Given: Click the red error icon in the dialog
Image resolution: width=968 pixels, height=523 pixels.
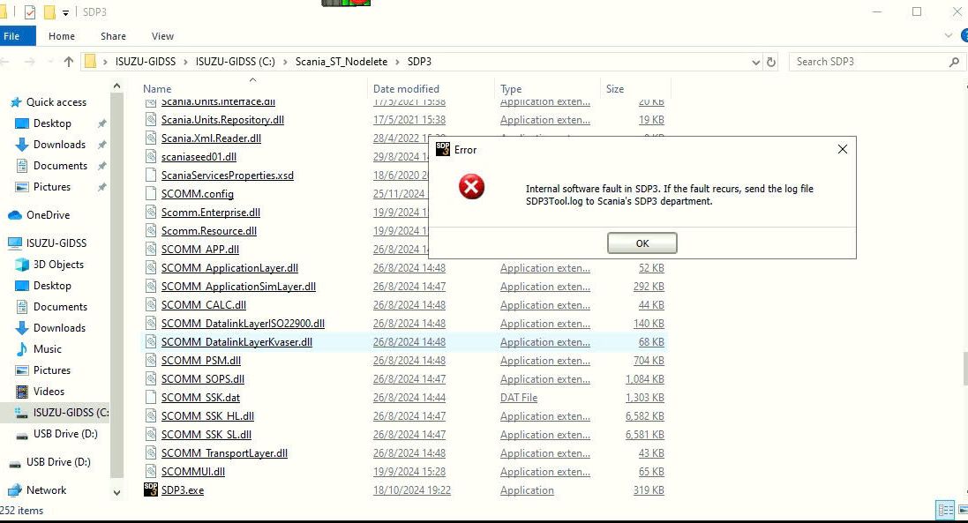Looking at the screenshot, I should [x=471, y=187].
